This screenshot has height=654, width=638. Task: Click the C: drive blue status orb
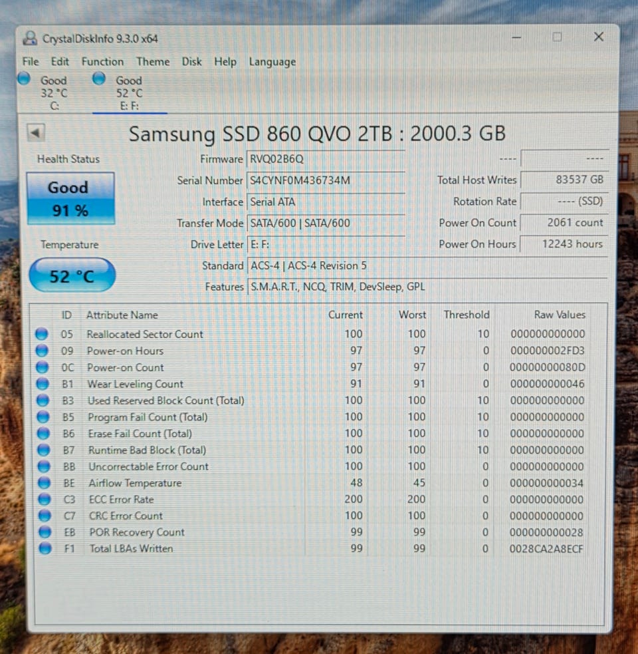pos(24,79)
